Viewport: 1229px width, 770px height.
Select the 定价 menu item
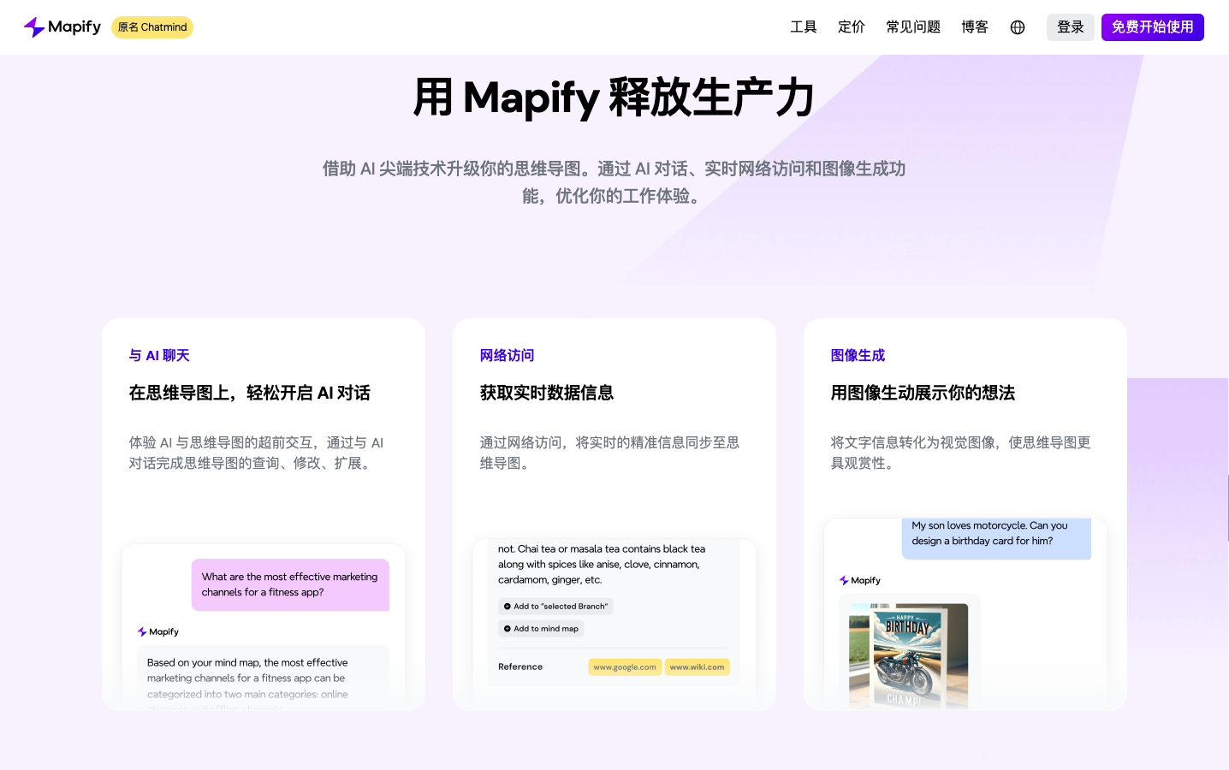[x=852, y=27]
